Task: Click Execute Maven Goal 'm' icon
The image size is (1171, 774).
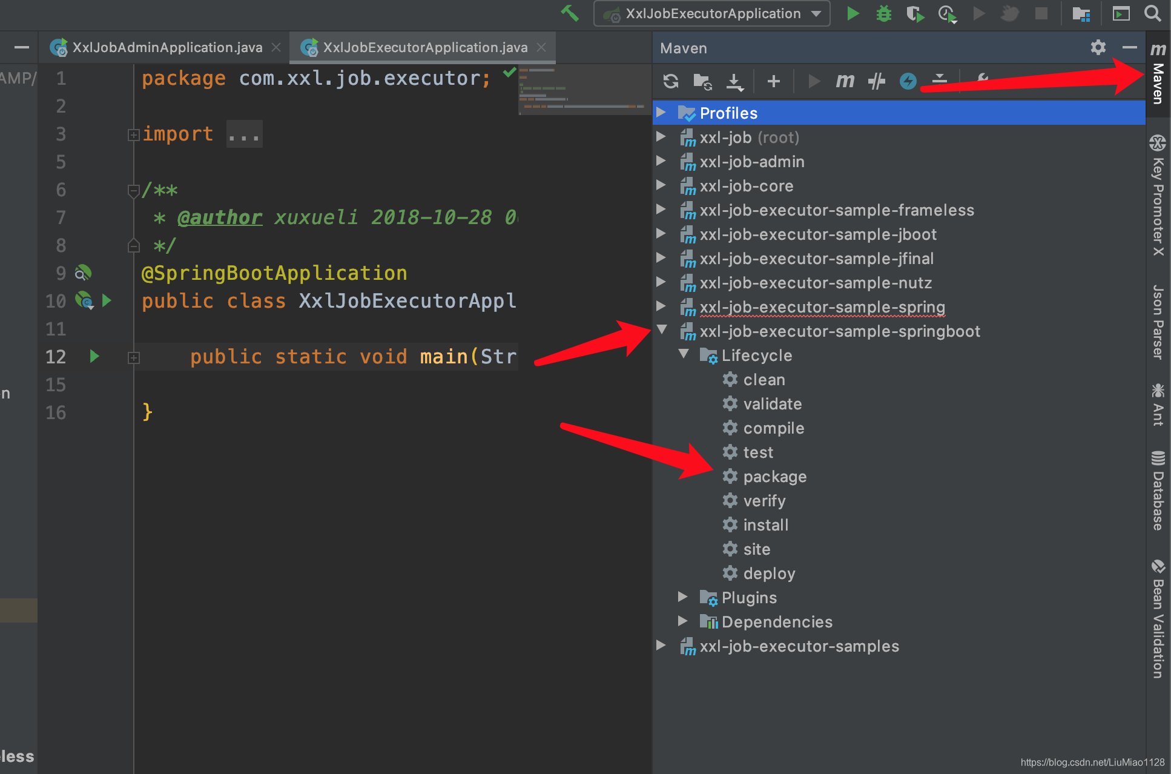Action: [x=845, y=81]
